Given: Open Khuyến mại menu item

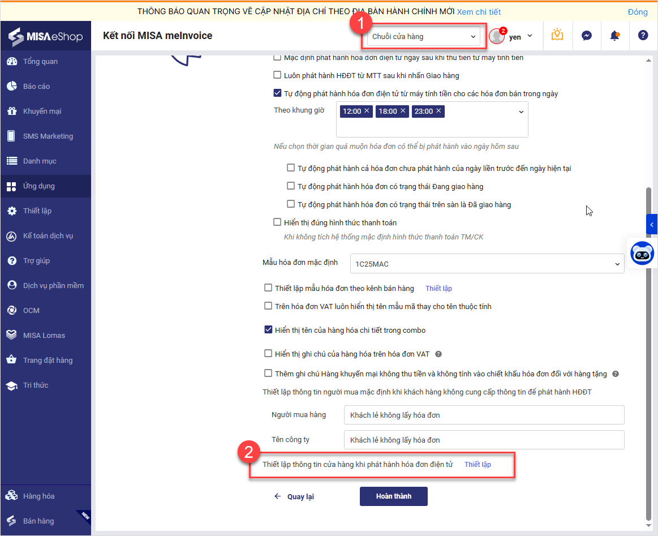Looking at the screenshot, I should [45, 112].
